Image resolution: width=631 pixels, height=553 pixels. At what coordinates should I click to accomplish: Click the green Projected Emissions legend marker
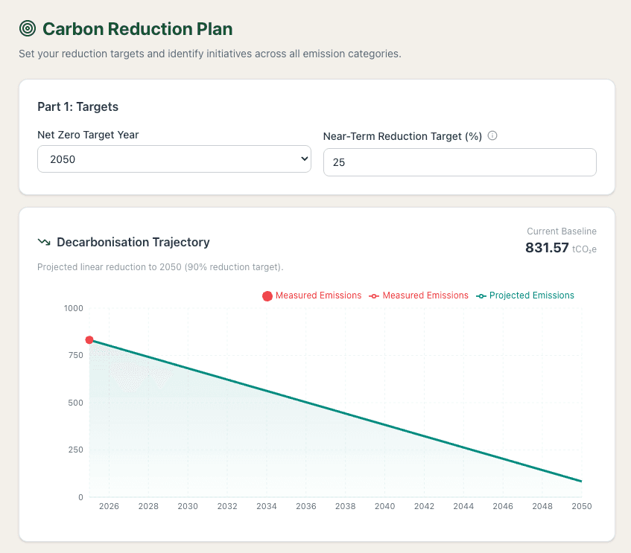point(482,296)
